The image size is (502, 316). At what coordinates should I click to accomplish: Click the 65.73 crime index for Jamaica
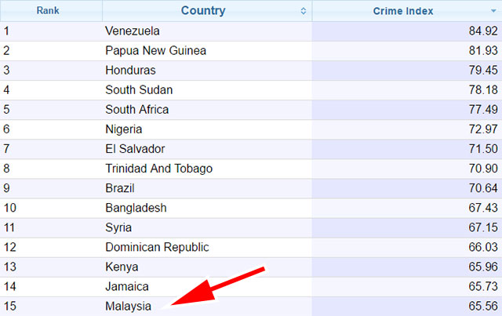(x=483, y=286)
